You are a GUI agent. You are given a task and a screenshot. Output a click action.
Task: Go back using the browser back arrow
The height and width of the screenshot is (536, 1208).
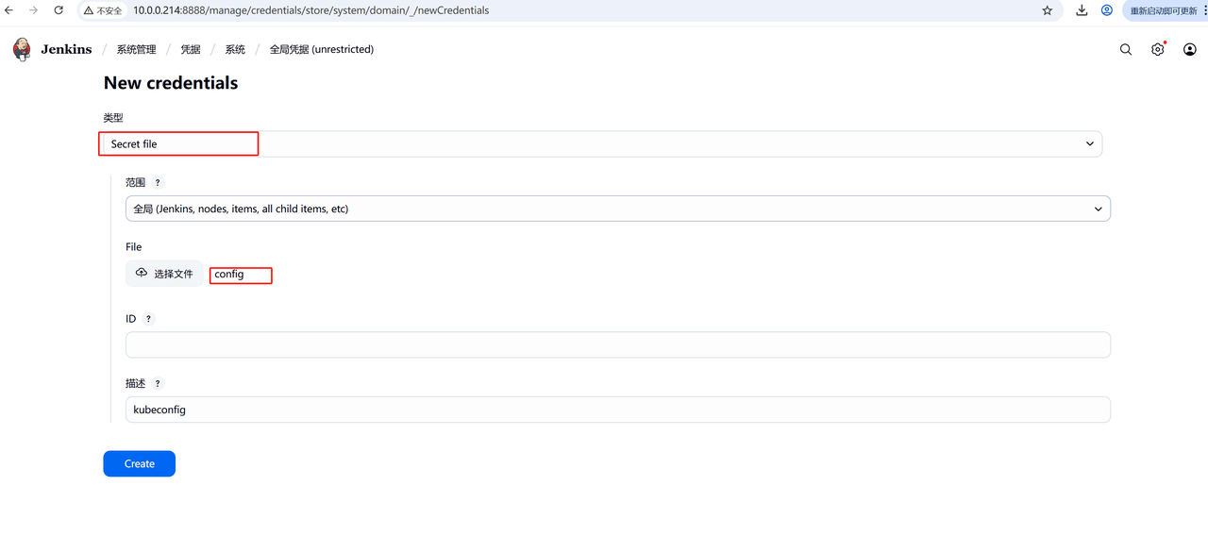point(9,10)
